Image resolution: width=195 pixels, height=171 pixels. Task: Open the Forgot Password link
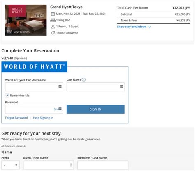pos(16,118)
